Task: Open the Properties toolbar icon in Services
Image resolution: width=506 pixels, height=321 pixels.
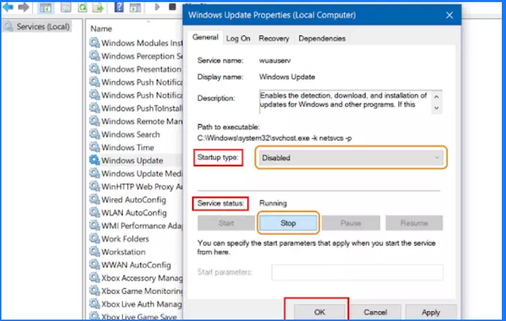Action: [x=66, y=7]
